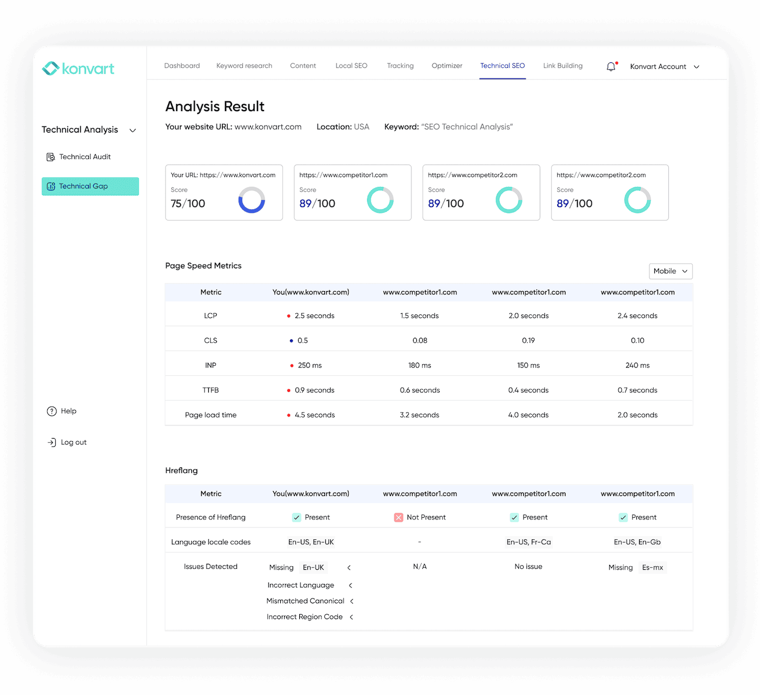Click the "2.4 seconds" LCP value
This screenshot has width=760, height=695.
click(637, 316)
